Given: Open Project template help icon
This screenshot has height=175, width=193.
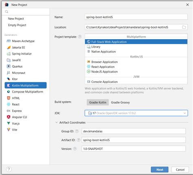Looking at the screenshot, I should 80,37.
